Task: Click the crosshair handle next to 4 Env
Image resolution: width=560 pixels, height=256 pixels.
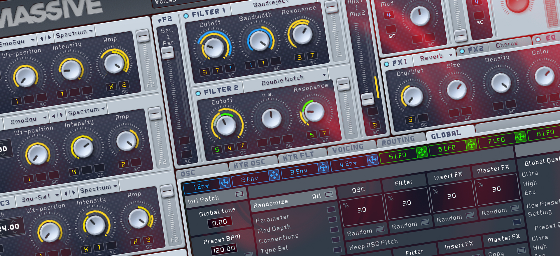Action: click(x=372, y=160)
